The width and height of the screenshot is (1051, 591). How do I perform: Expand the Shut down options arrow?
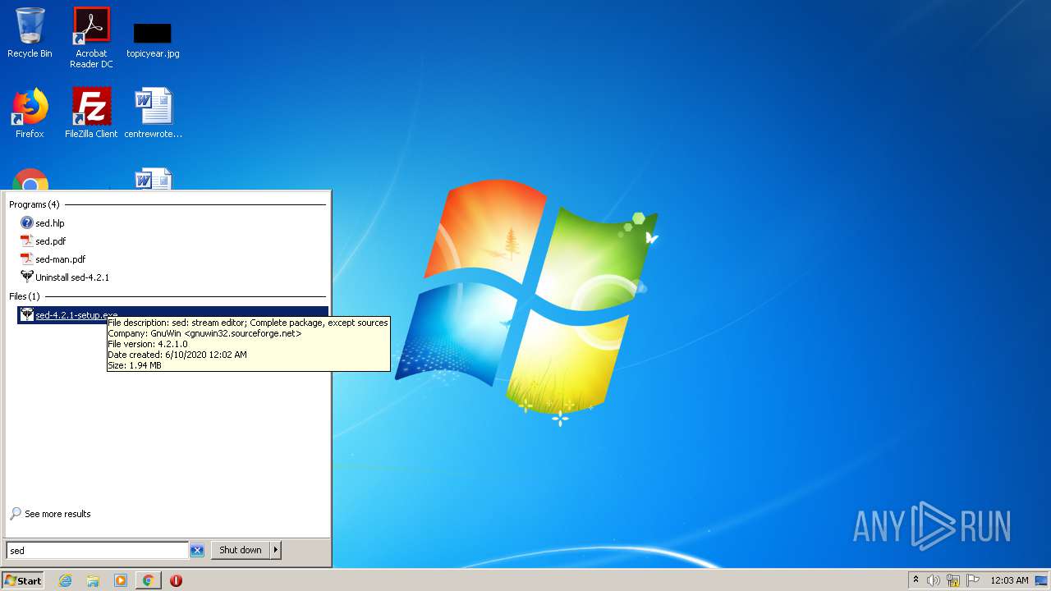[276, 550]
